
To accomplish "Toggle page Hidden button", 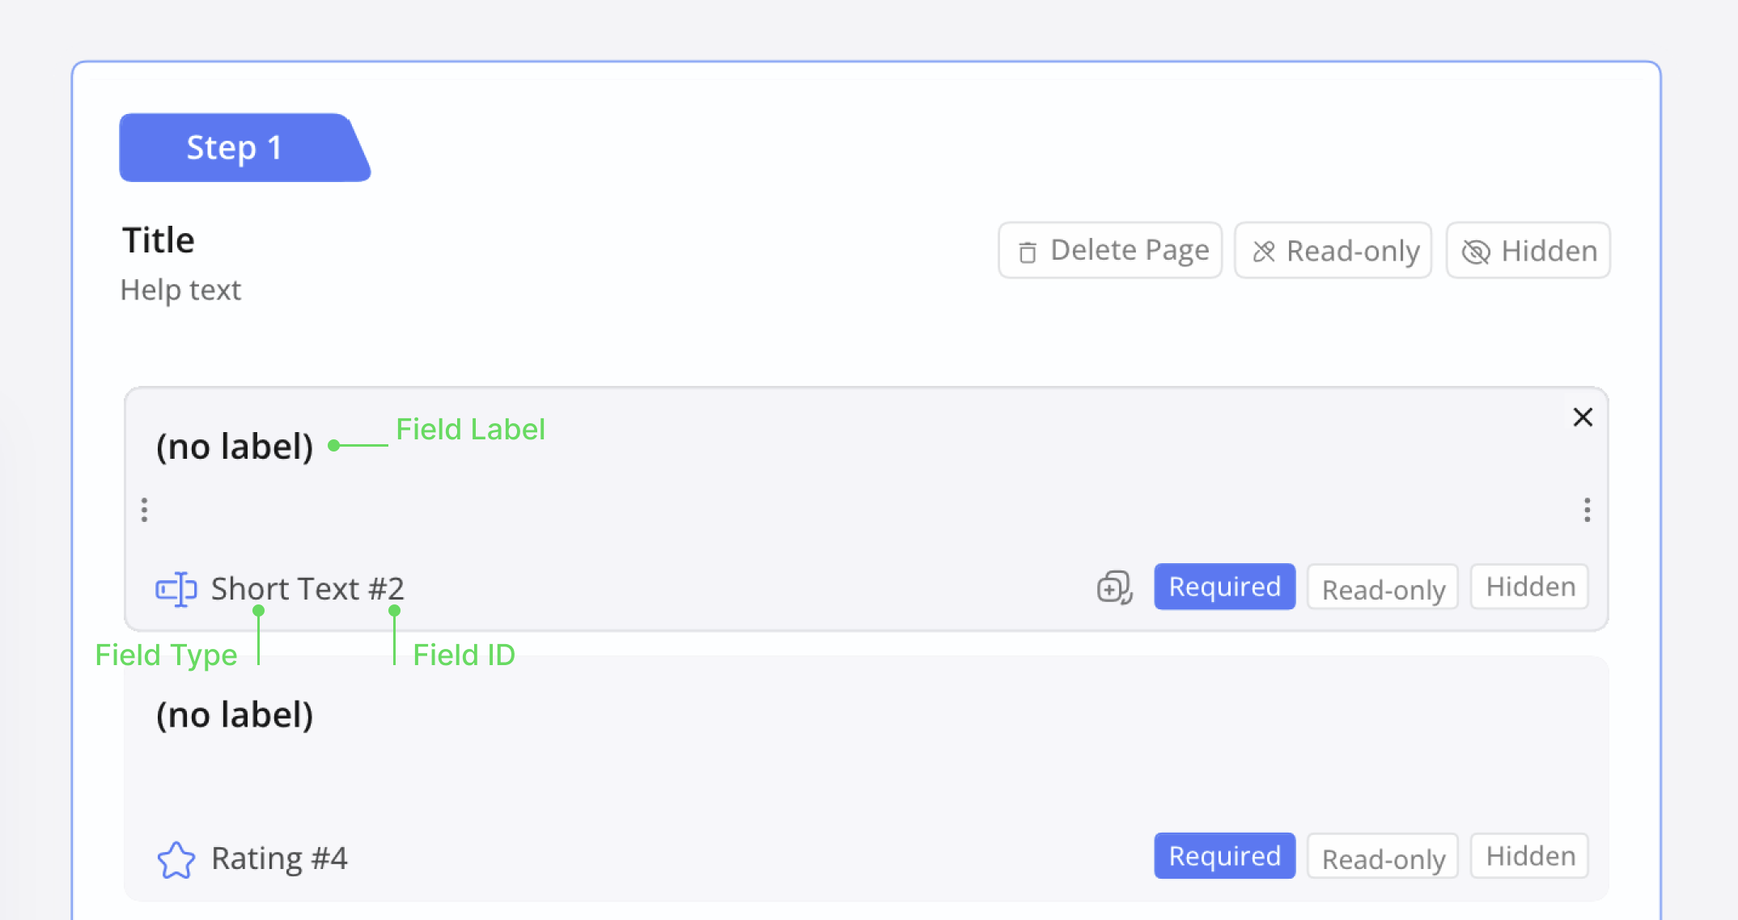I will [1528, 251].
